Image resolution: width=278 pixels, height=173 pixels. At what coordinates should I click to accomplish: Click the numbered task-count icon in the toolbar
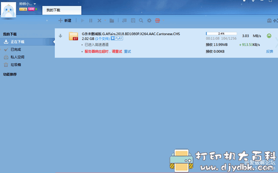click(133, 21)
